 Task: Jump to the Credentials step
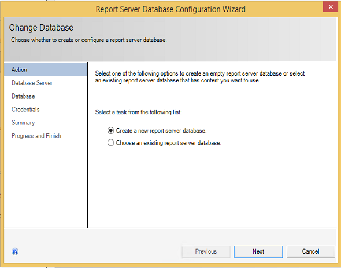tap(25, 110)
